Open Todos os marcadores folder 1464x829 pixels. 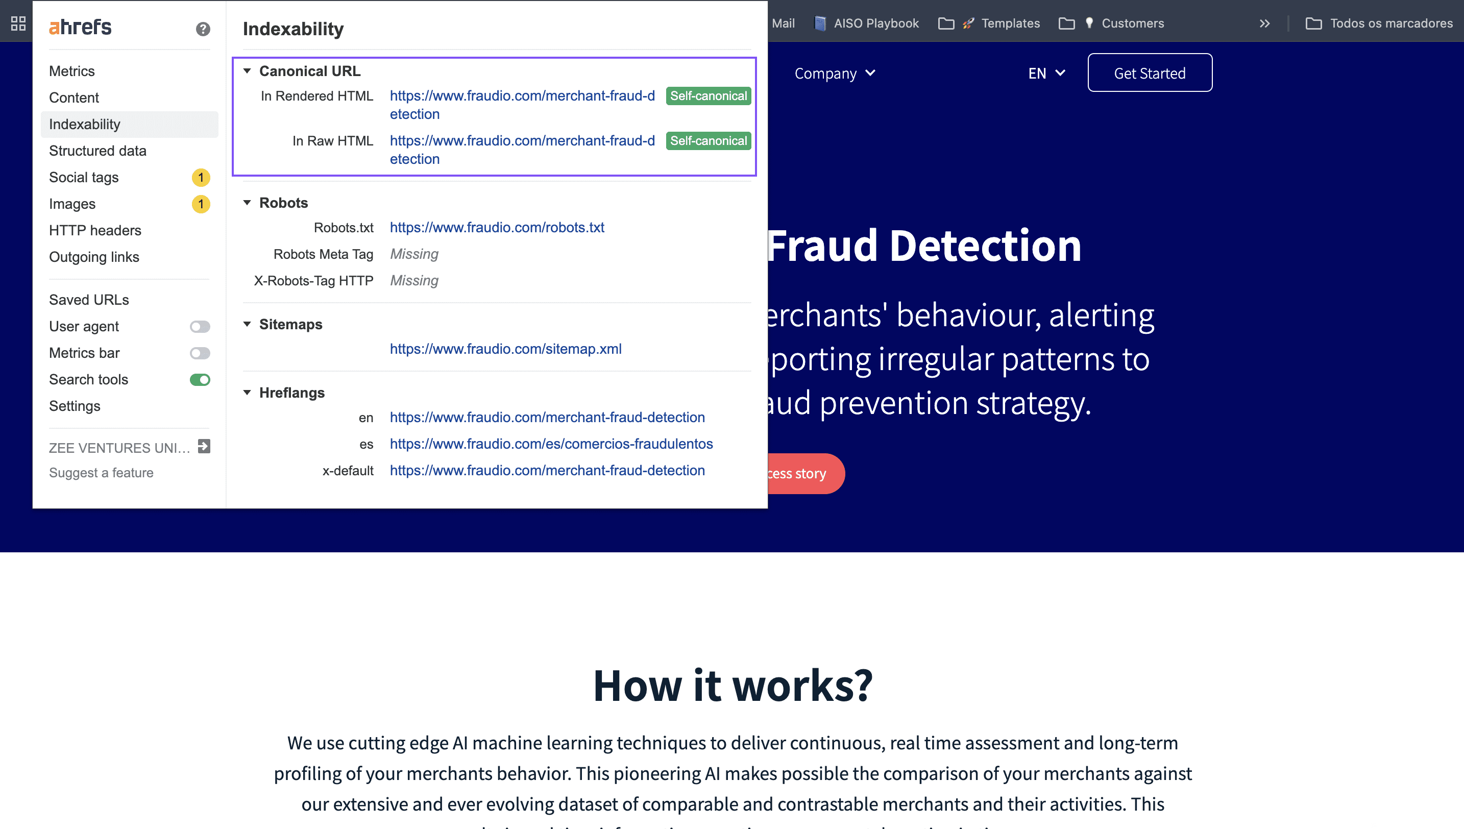tap(1379, 23)
